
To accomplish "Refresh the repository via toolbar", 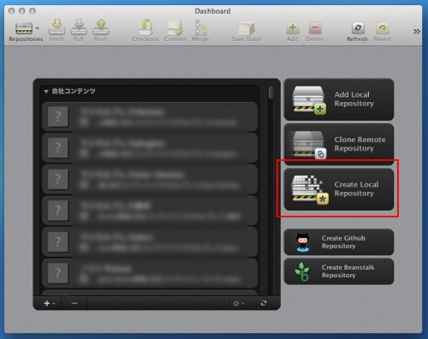I will (358, 28).
